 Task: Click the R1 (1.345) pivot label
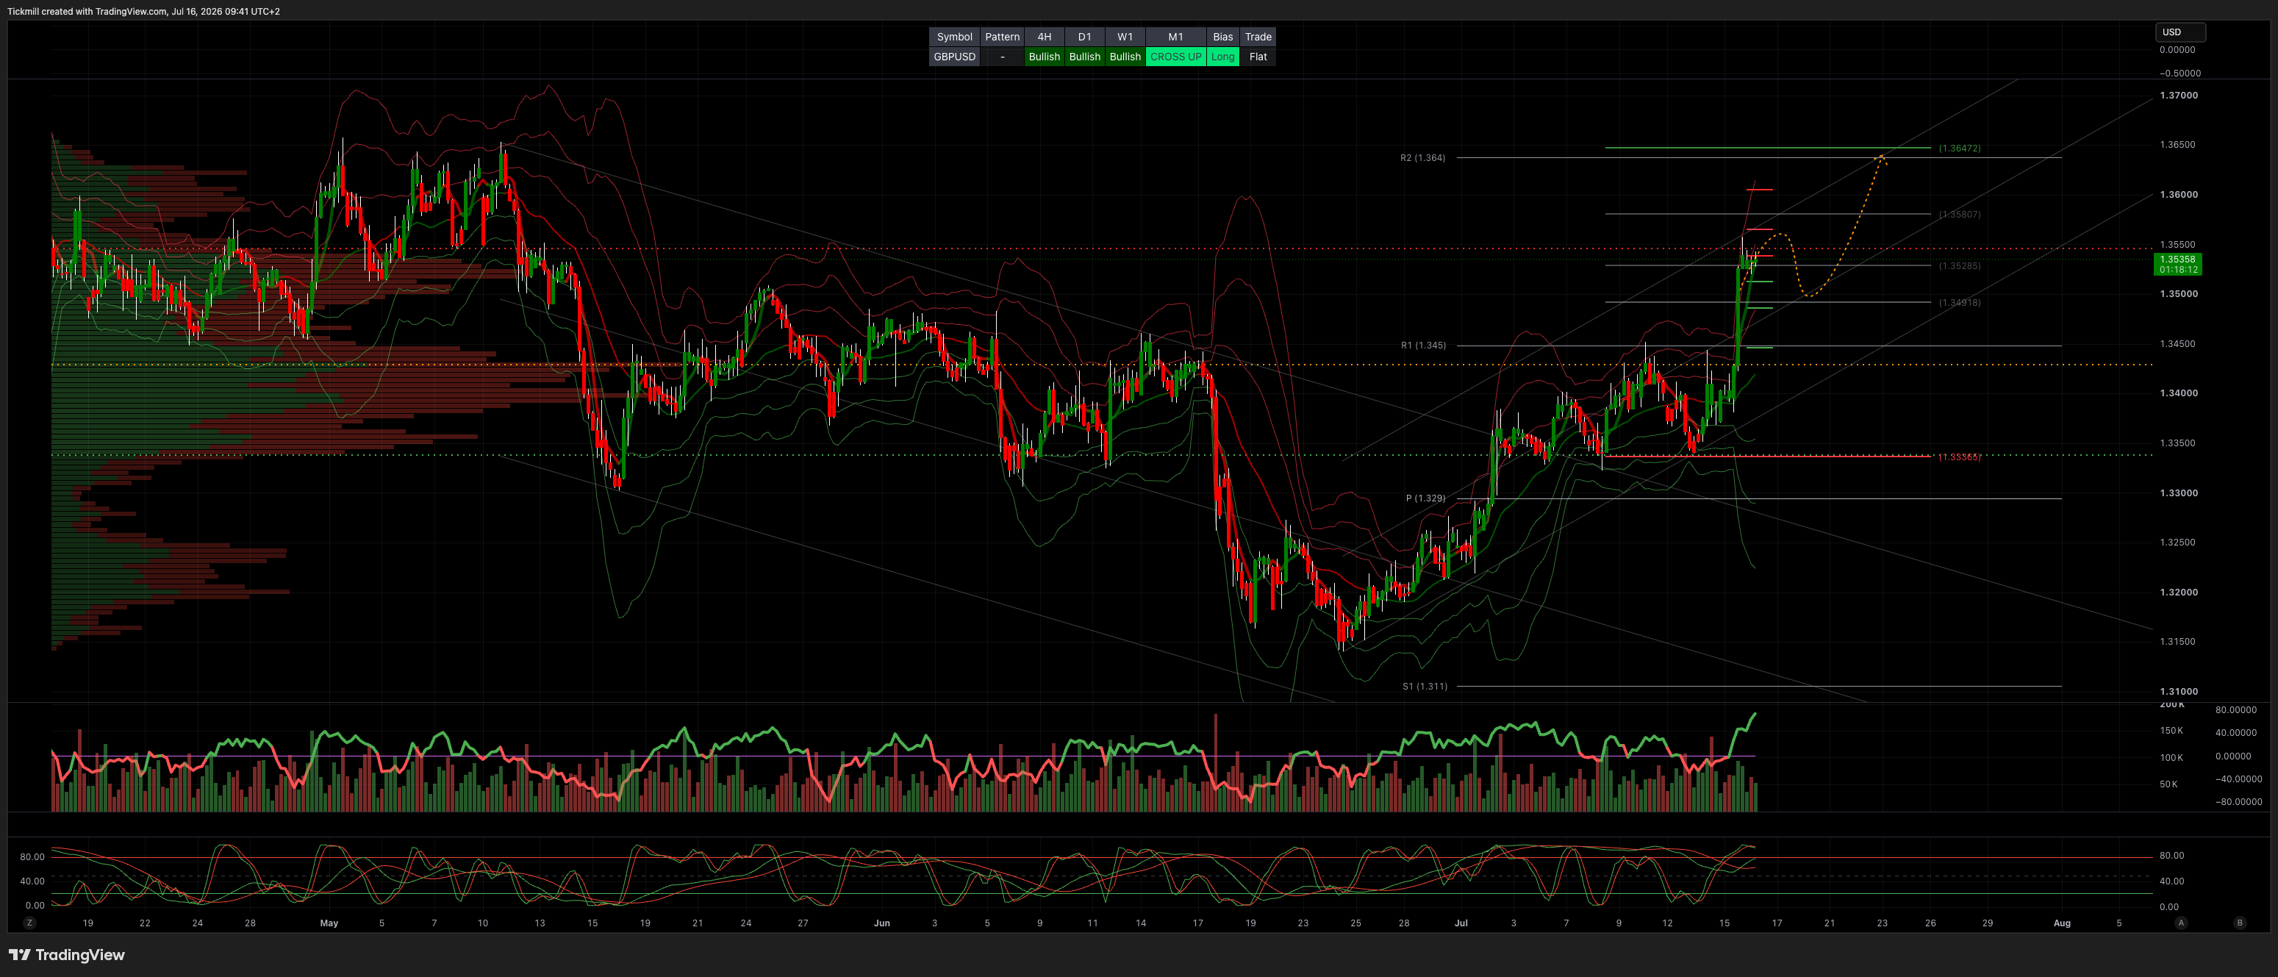point(1423,346)
